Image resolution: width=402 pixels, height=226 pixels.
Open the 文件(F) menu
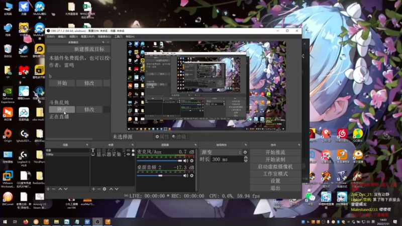click(x=51, y=37)
